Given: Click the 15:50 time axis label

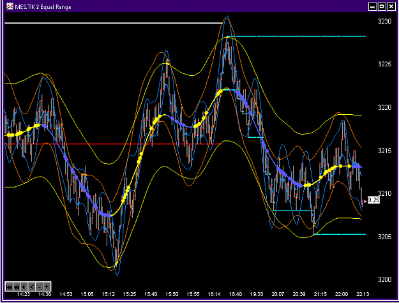Looking at the screenshot, I should coord(172,294).
